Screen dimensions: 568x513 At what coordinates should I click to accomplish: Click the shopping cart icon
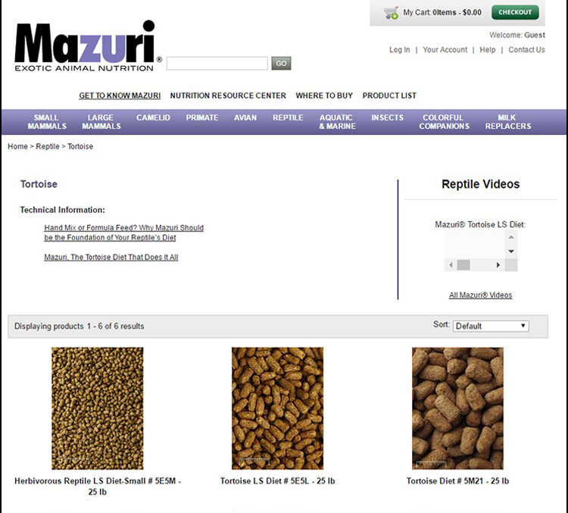[392, 13]
